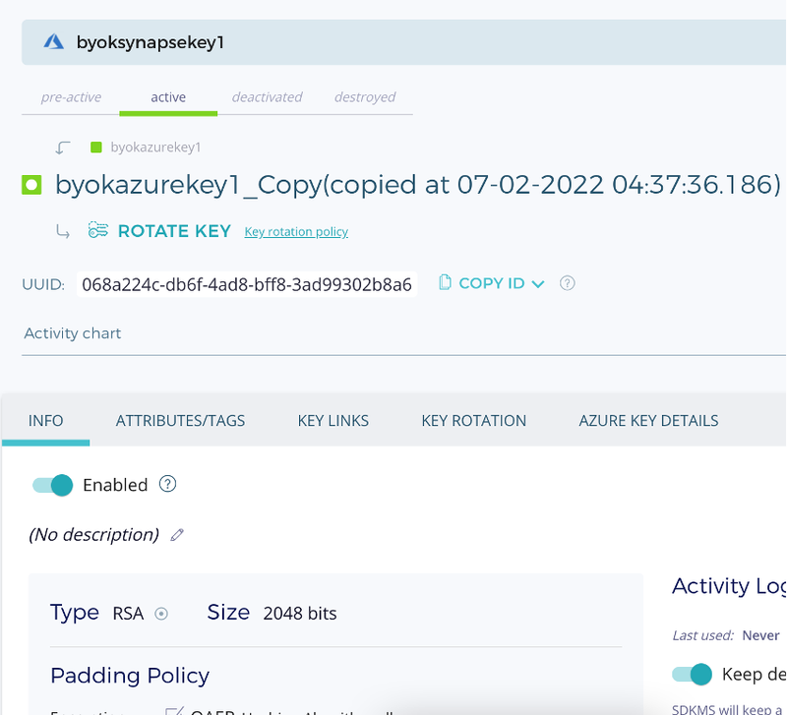The image size is (787, 715).
Task: Click the Activity chart heading
Action: pos(73,333)
